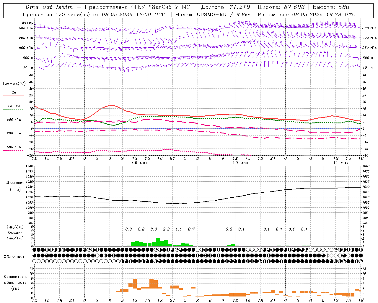Click the "Конвективн." convective label
The image size is (378, 303).
pos(15,277)
